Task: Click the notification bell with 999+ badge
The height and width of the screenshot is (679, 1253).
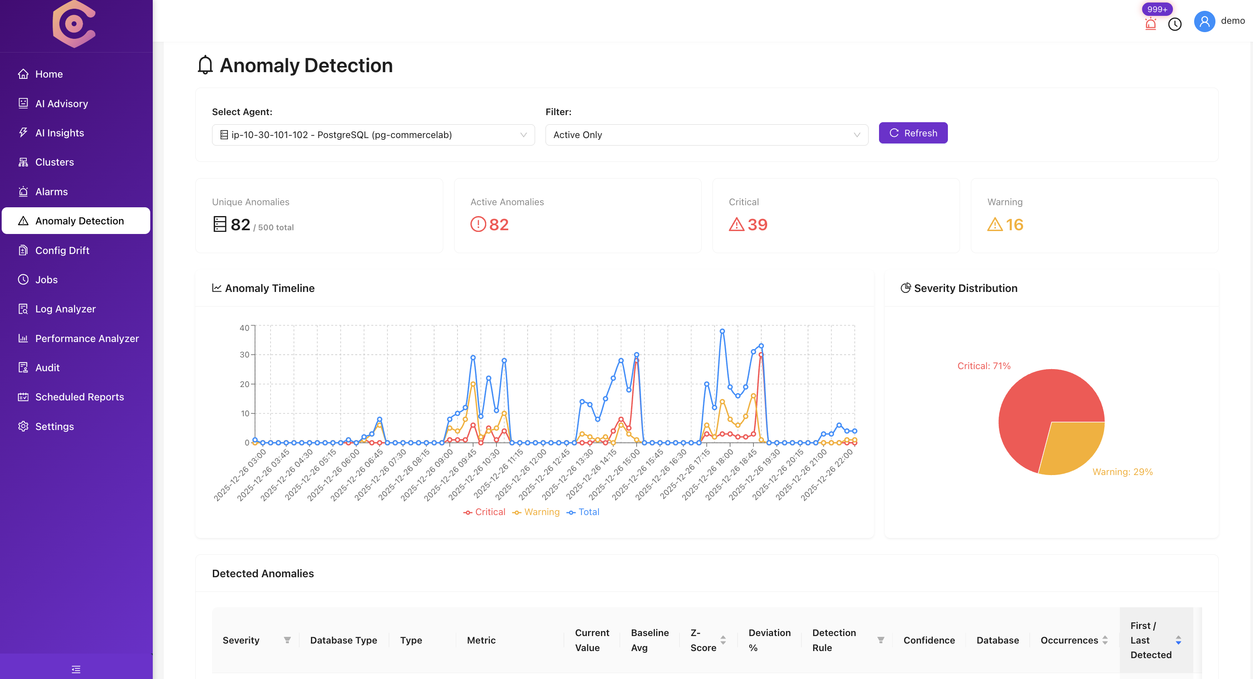Action: point(1150,23)
